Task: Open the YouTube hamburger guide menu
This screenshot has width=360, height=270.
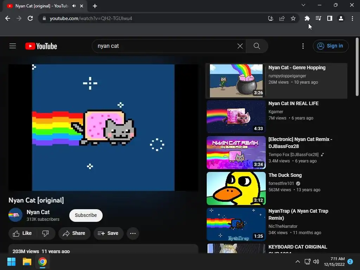Action: coord(13,46)
